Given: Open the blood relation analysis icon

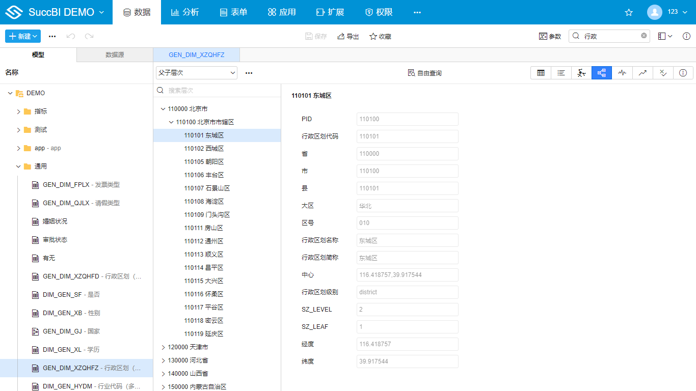Looking at the screenshot, I should 581,73.
